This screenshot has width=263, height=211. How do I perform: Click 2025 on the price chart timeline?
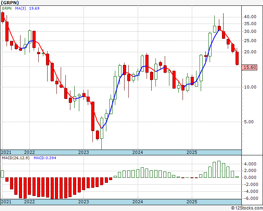coord(192,152)
